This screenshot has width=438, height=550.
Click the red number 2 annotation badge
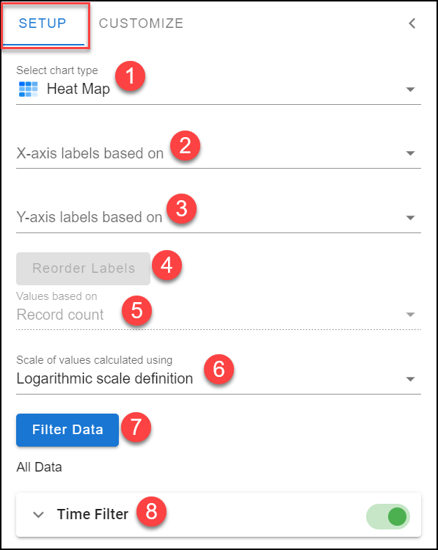pyautogui.click(x=185, y=146)
